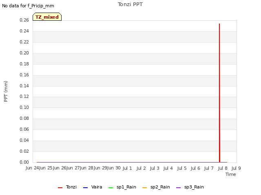
Task: Click the Time x-axis title
Action: coord(231,174)
